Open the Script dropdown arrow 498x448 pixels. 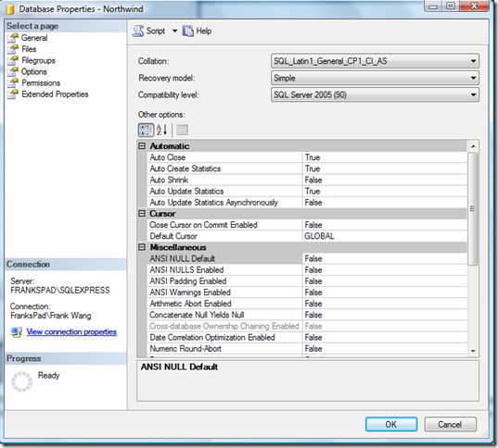[174, 31]
